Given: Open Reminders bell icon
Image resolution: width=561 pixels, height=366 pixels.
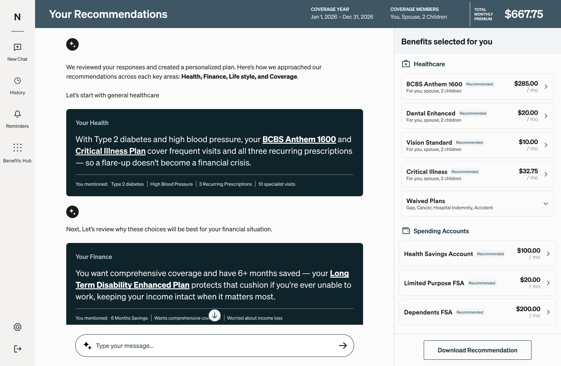Looking at the screenshot, I should click(x=18, y=114).
